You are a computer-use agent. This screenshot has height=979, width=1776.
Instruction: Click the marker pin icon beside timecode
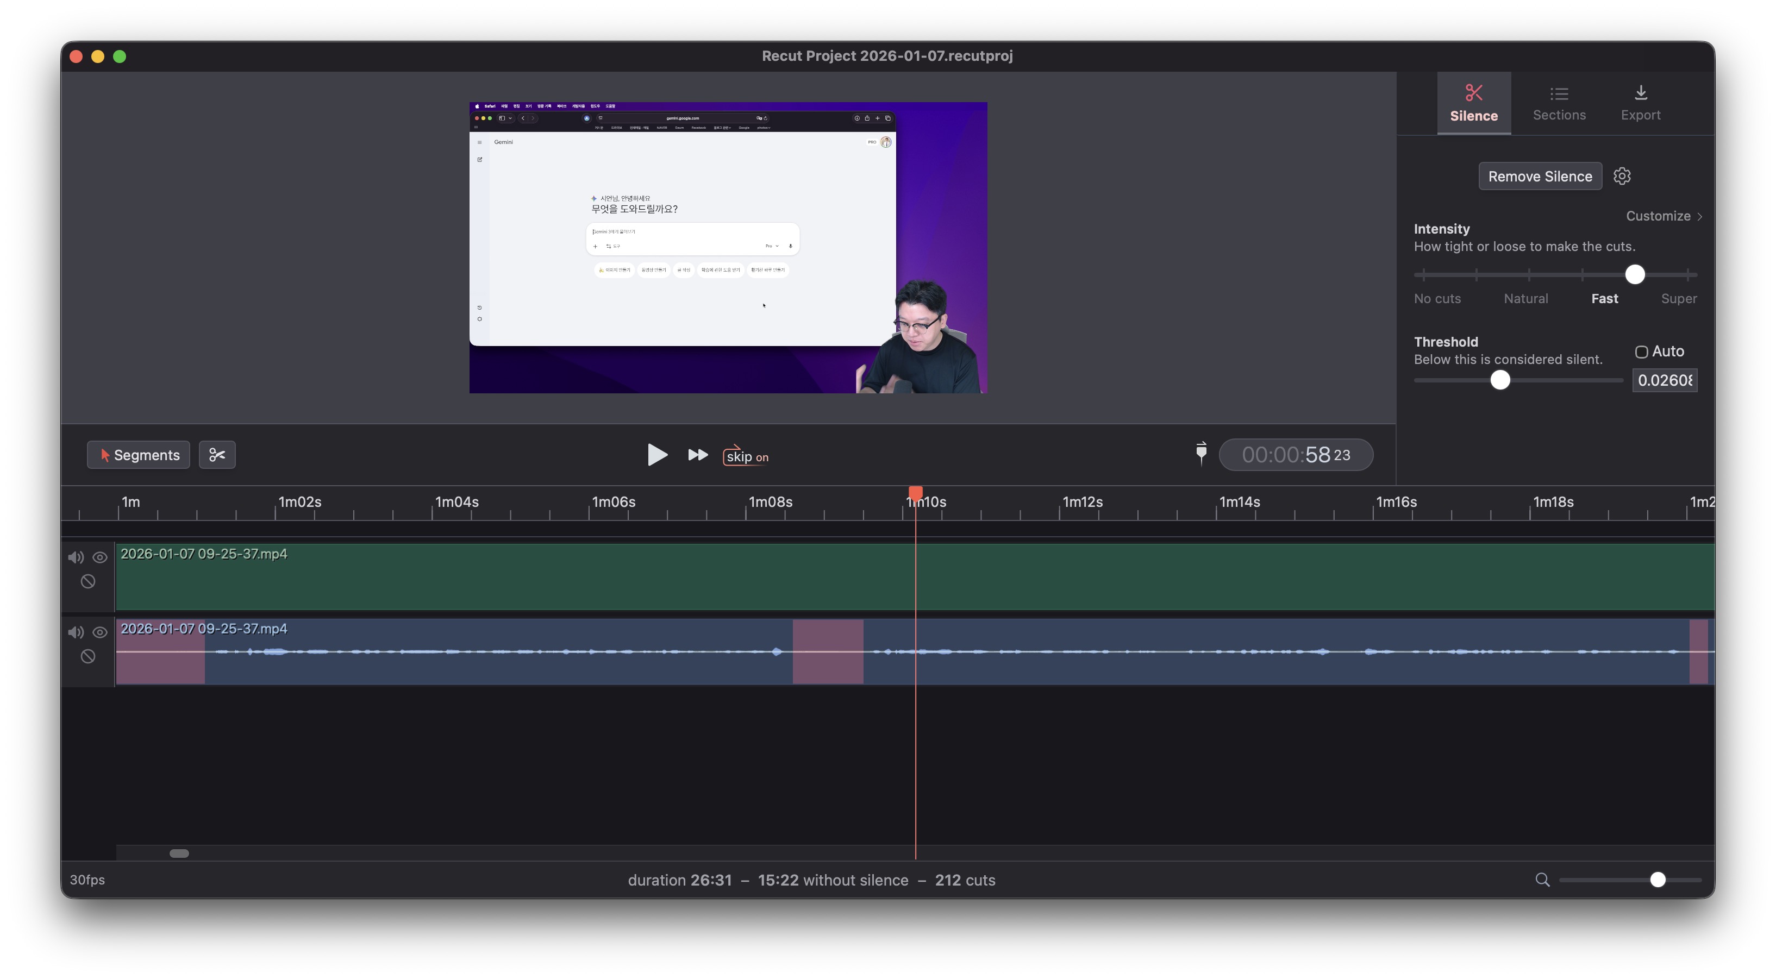1201,453
